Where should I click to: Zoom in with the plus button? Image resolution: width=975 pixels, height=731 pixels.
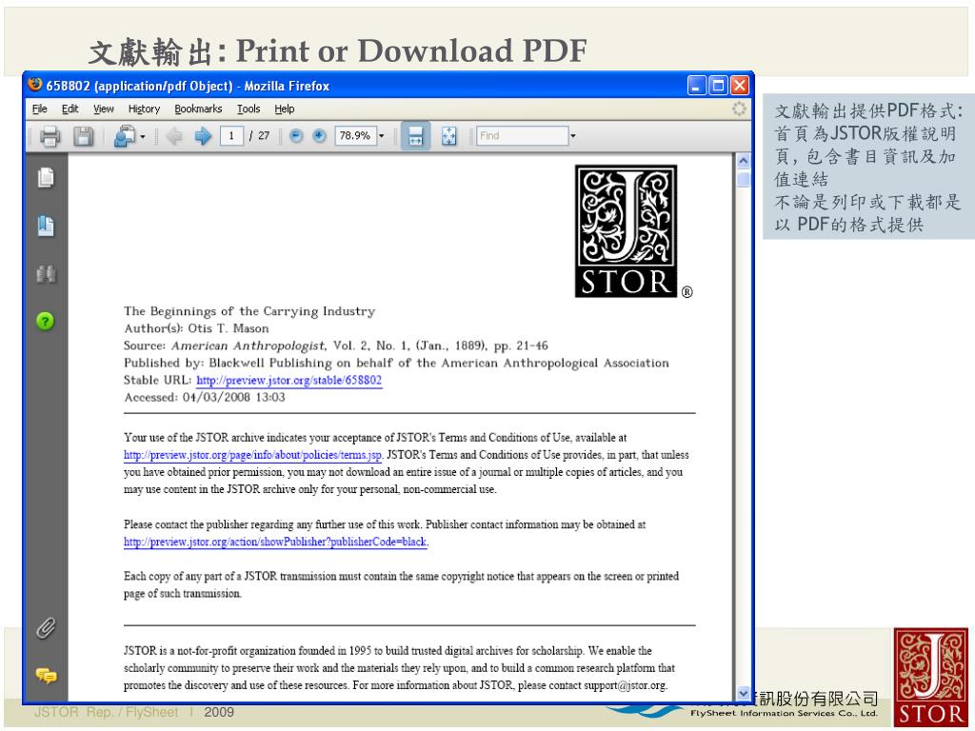pos(319,135)
